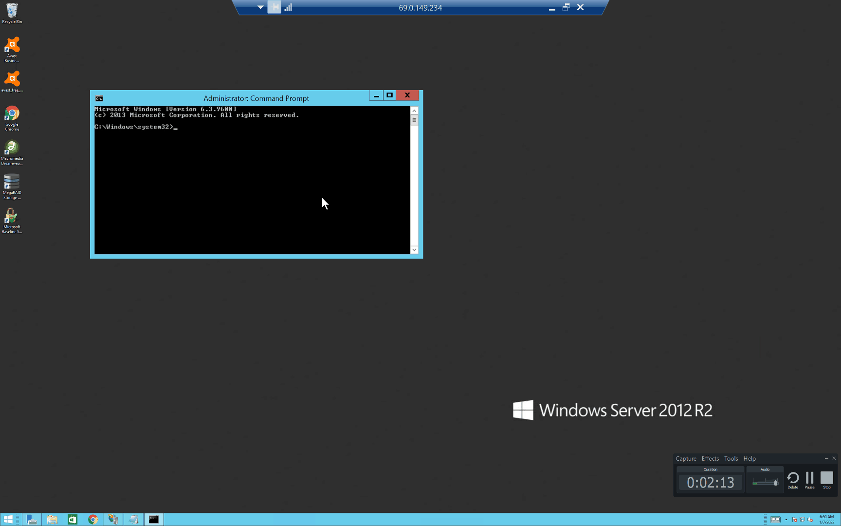Open the Notepad icon in the taskbar
The image size is (841, 526).
coord(133,520)
